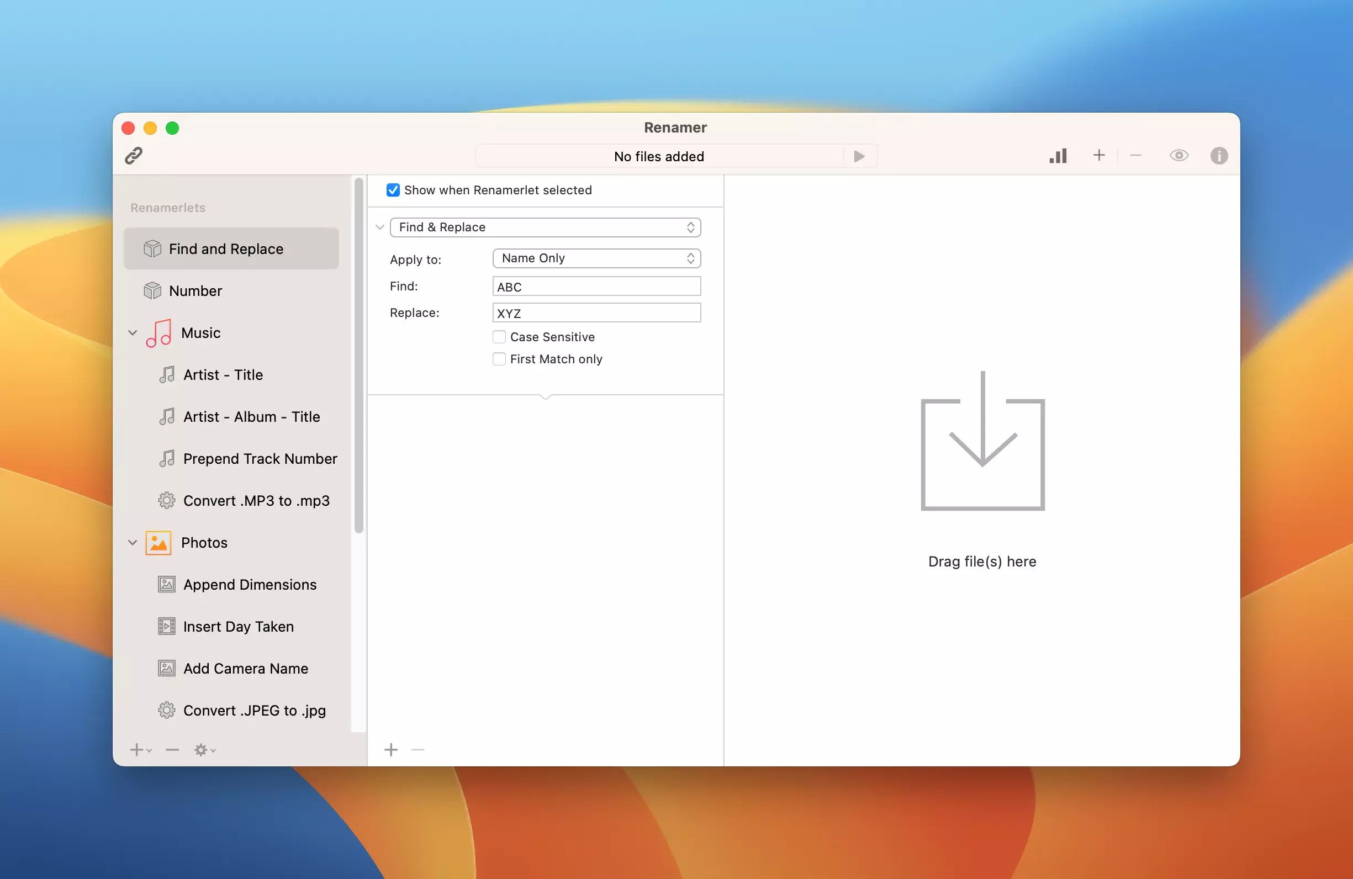Click the chain link icon in toolbar
The width and height of the screenshot is (1353, 879).
tap(134, 155)
